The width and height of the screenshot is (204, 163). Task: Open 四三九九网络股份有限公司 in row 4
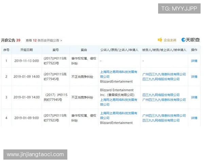pos(161,121)
